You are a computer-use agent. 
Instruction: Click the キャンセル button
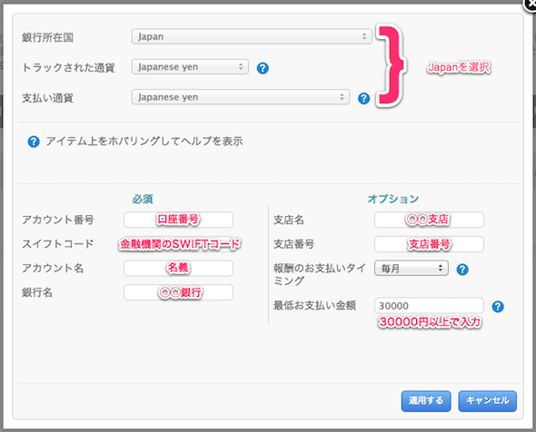pos(488,401)
